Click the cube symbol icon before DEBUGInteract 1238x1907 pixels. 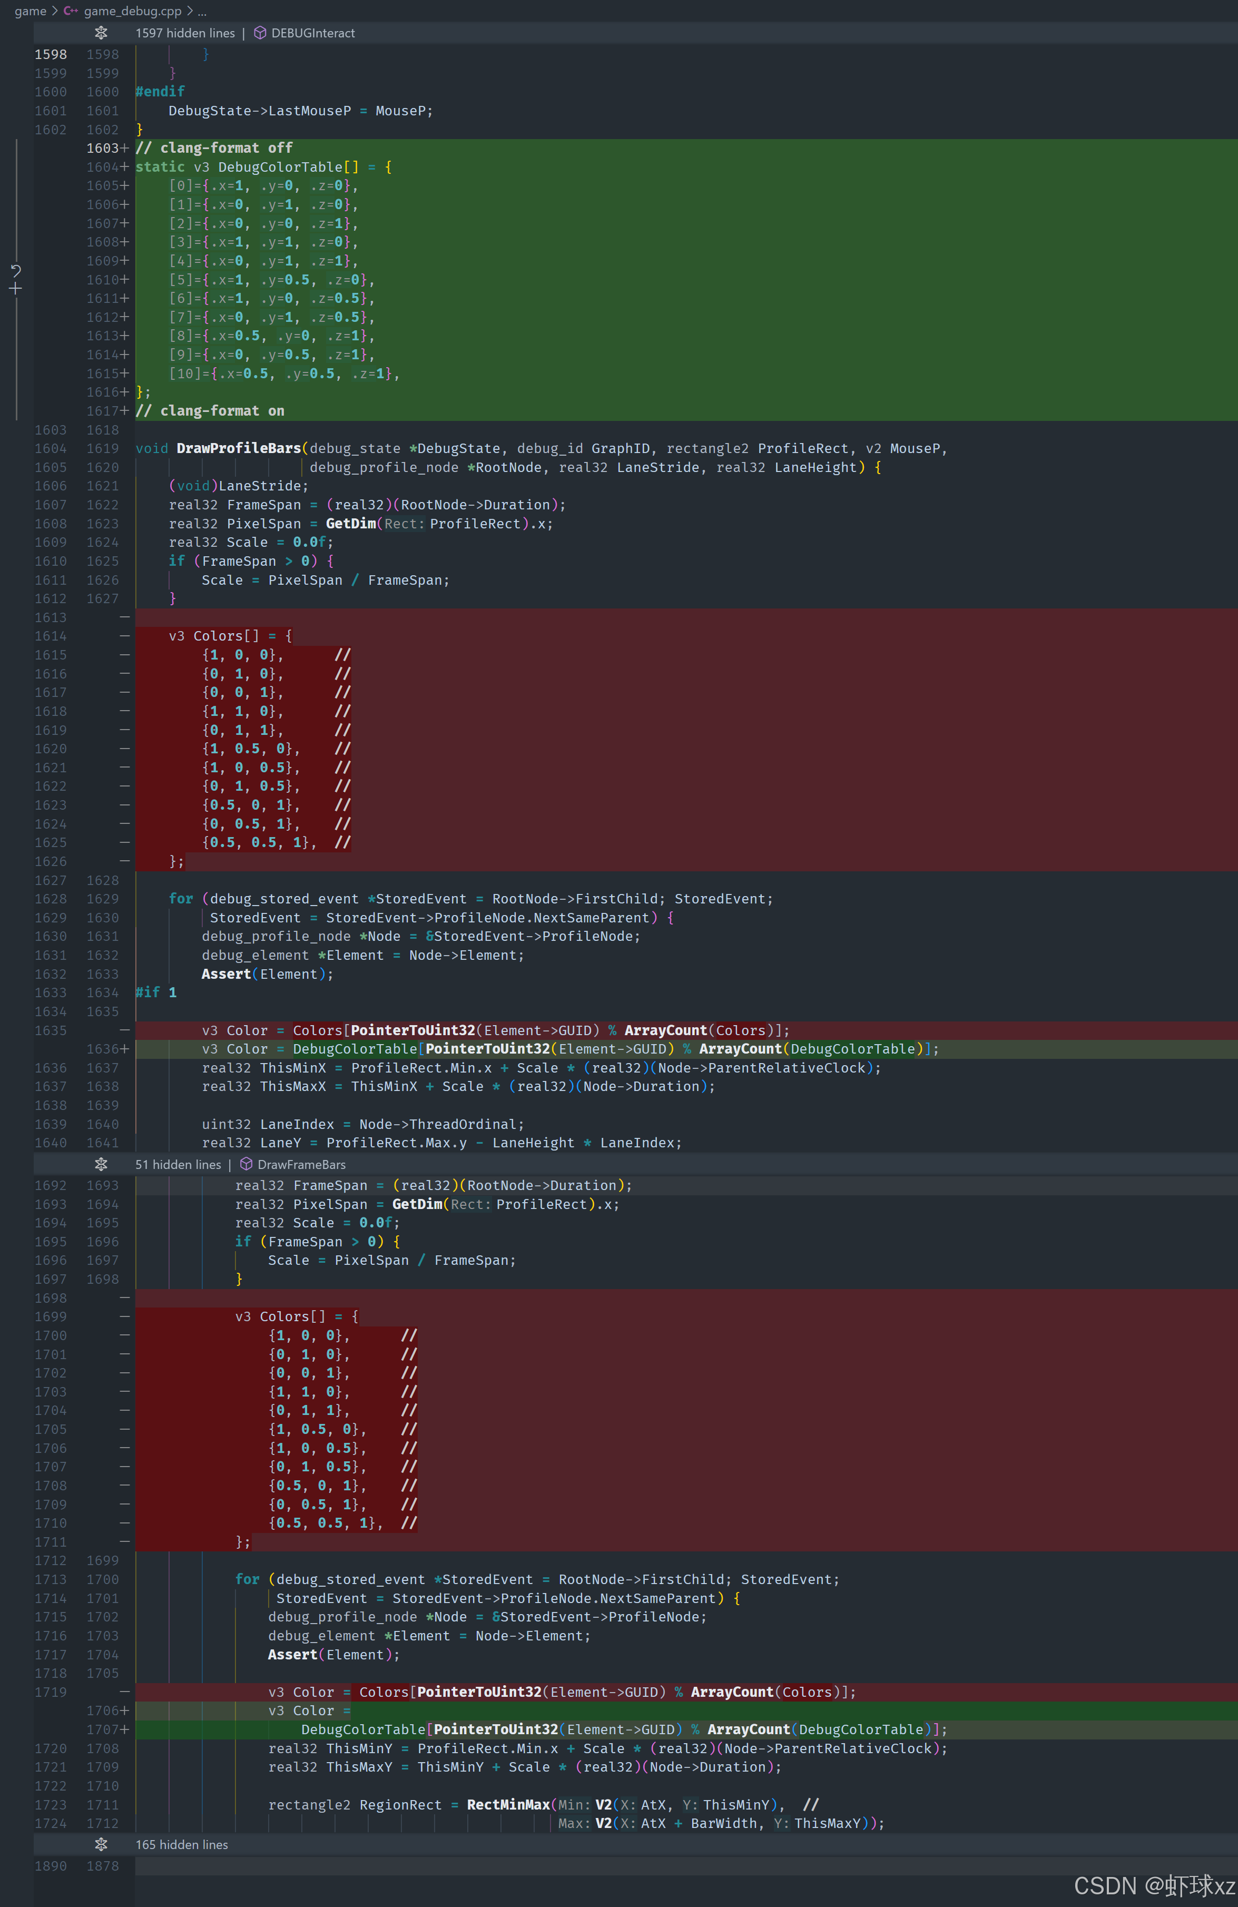(x=260, y=33)
